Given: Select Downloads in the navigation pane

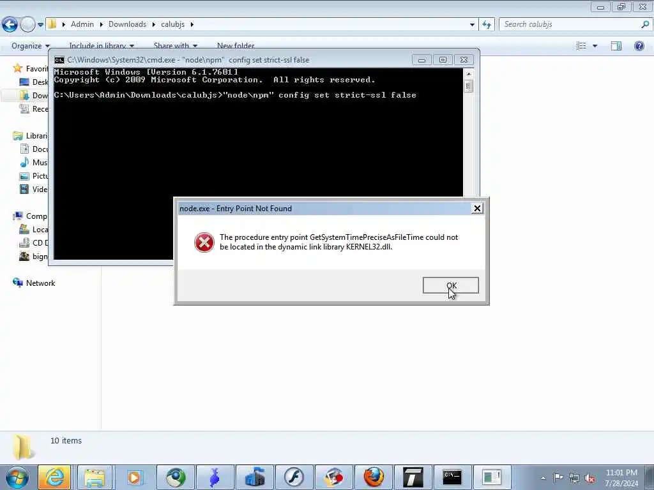Looking at the screenshot, I should click(34, 96).
